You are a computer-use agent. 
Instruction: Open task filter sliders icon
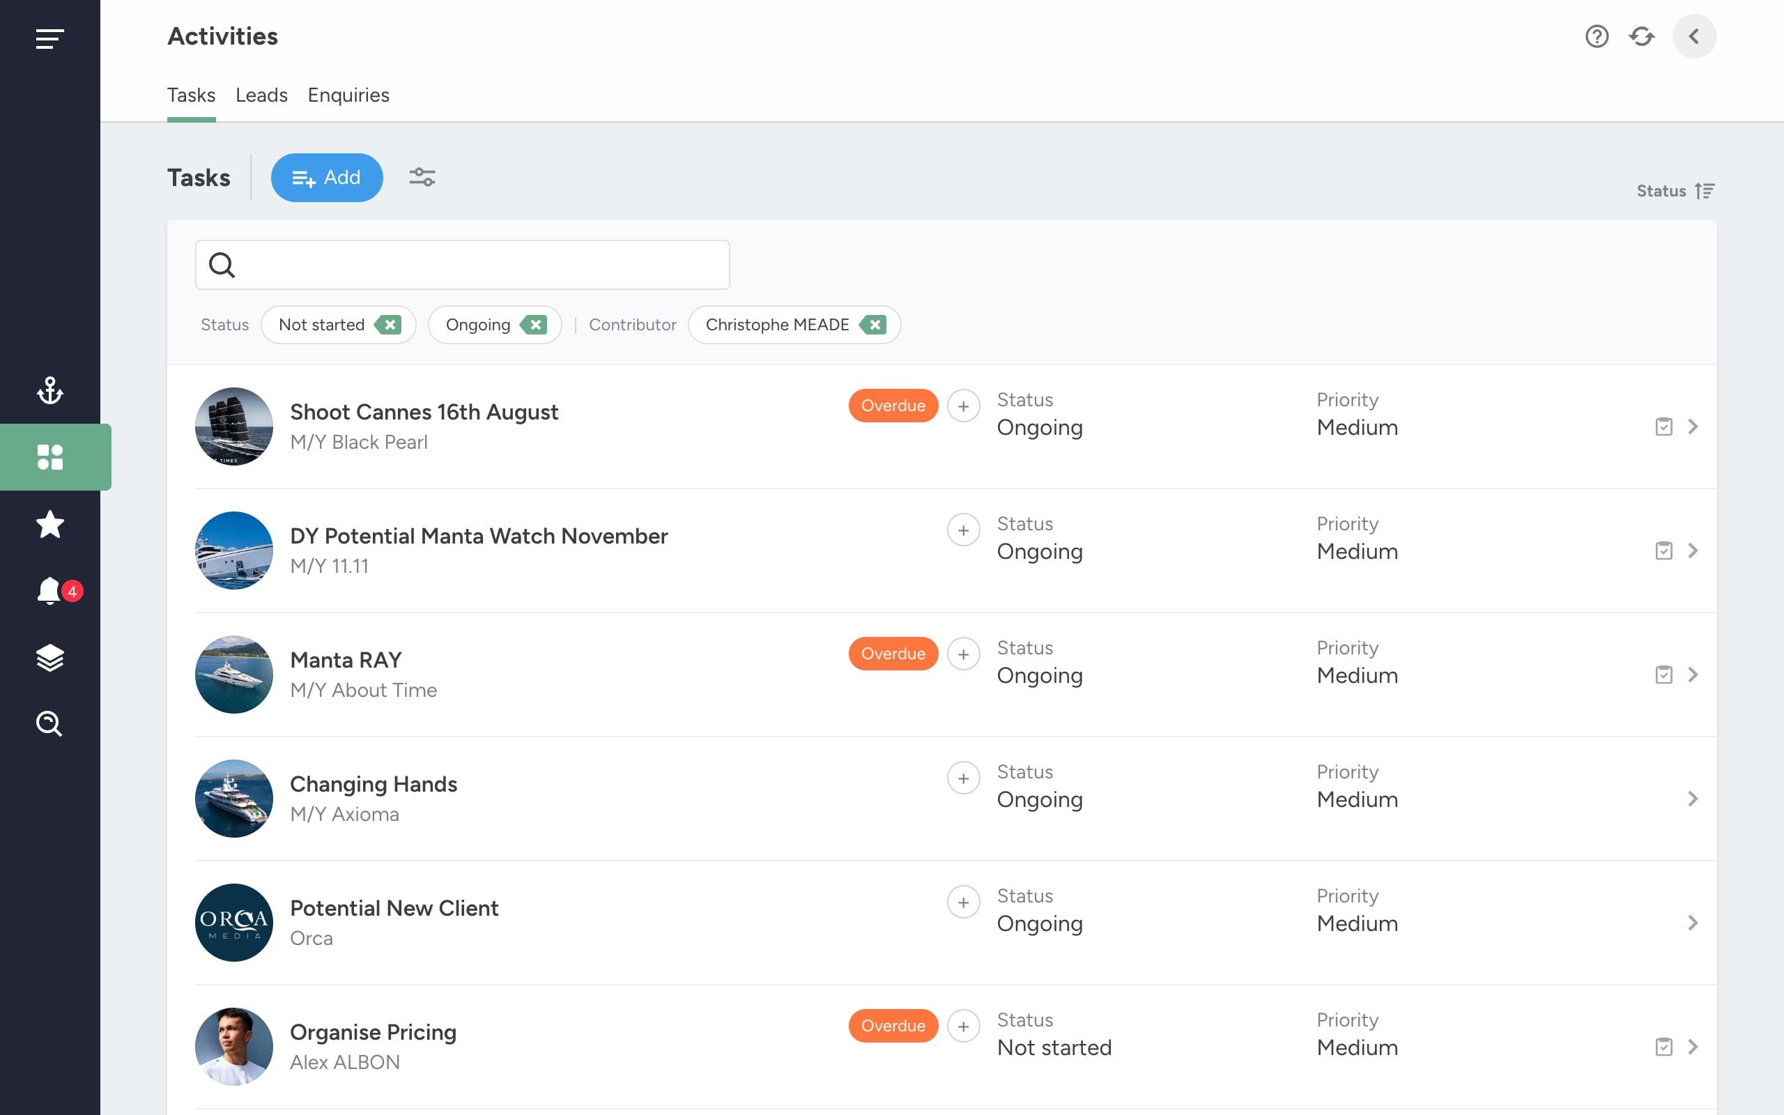pyautogui.click(x=422, y=177)
